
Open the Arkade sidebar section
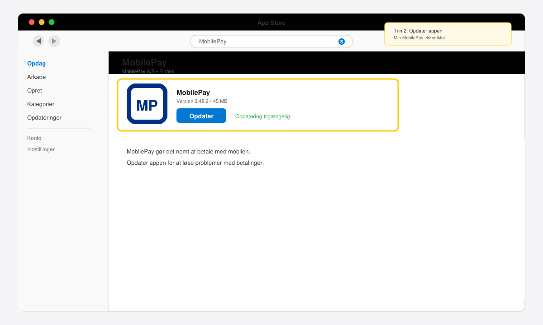point(36,77)
